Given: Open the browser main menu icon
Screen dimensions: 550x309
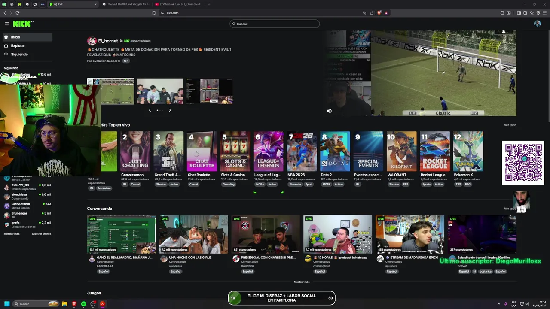Looking at the screenshot, I should pyautogui.click(x=544, y=13).
